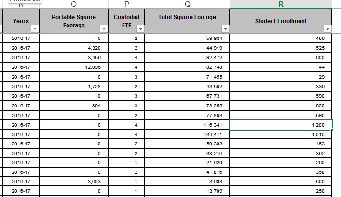Select column P header

coord(126,4)
